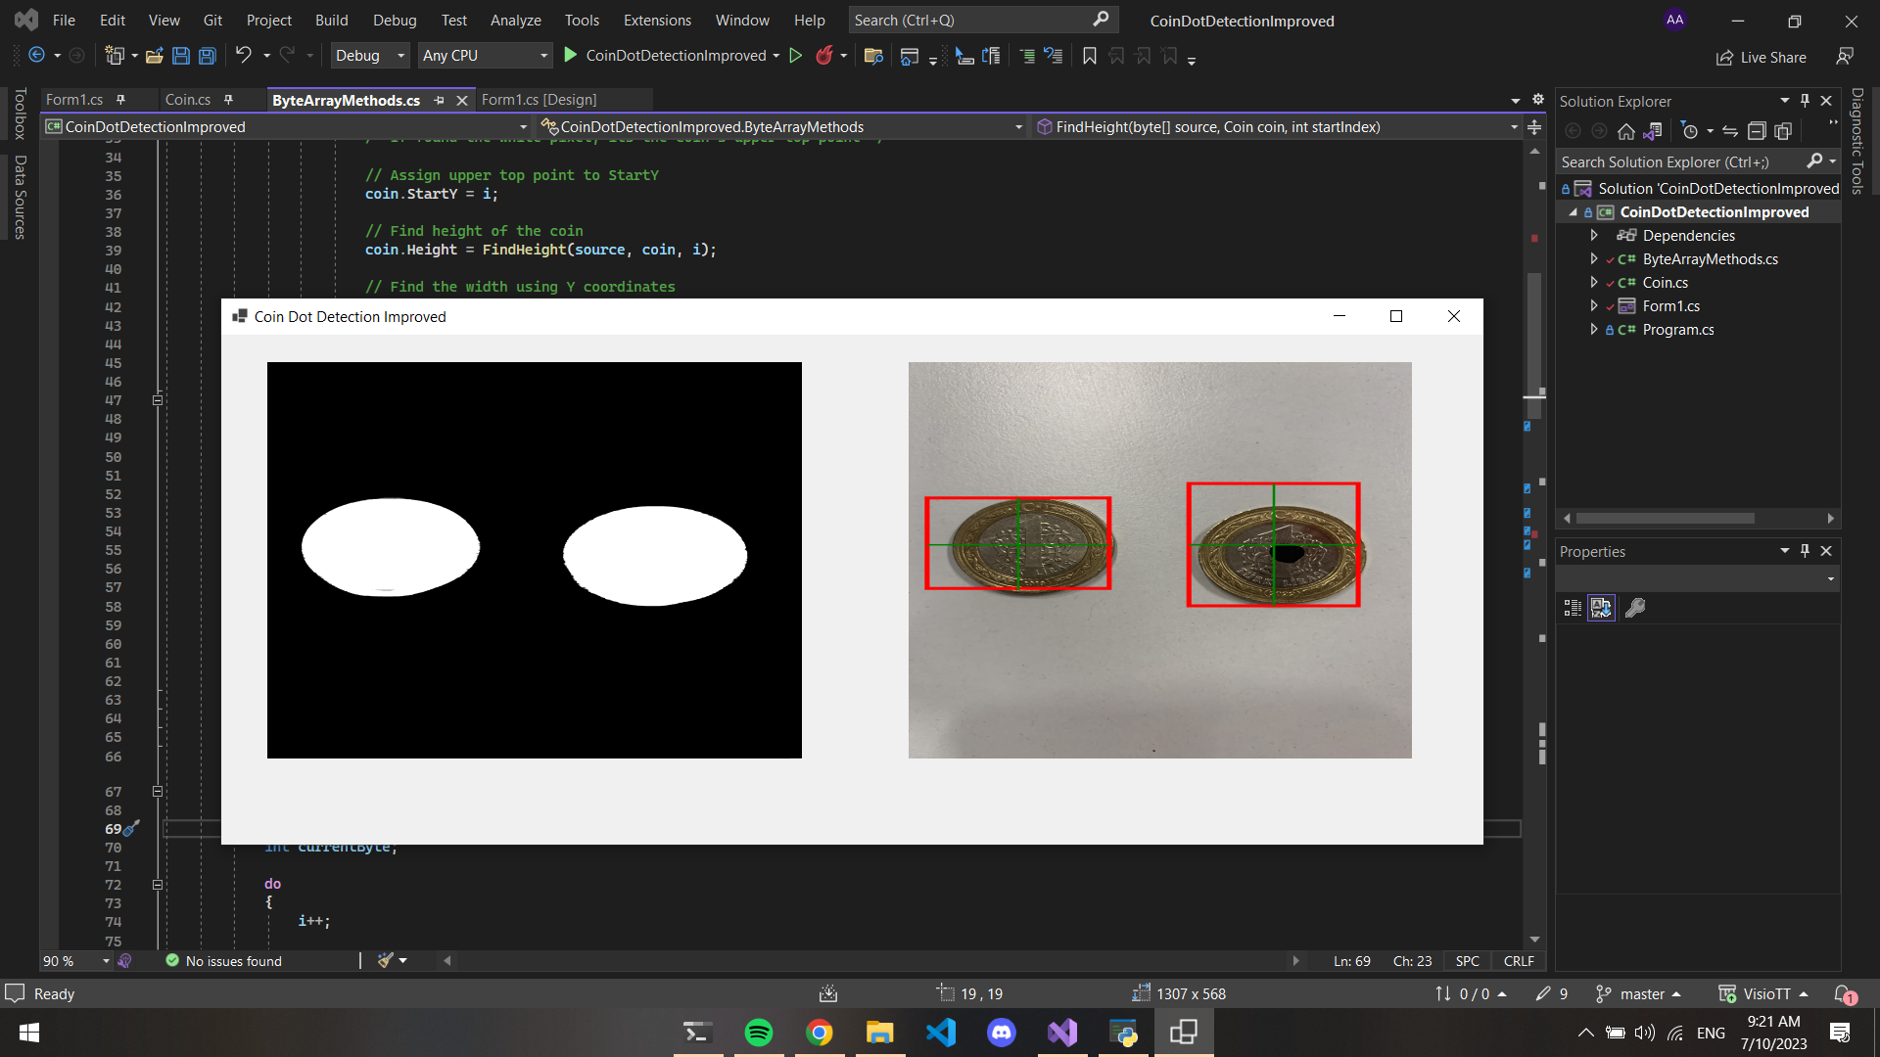
Task: Click Spotify icon in the taskbar
Action: [759, 1033]
